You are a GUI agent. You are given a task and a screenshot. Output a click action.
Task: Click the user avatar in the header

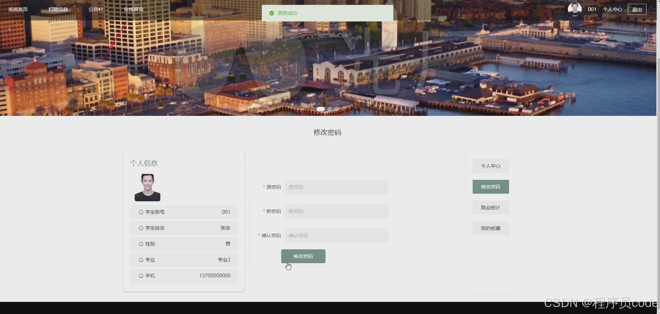point(575,9)
